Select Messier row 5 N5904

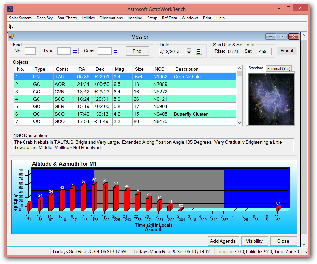(x=125, y=106)
